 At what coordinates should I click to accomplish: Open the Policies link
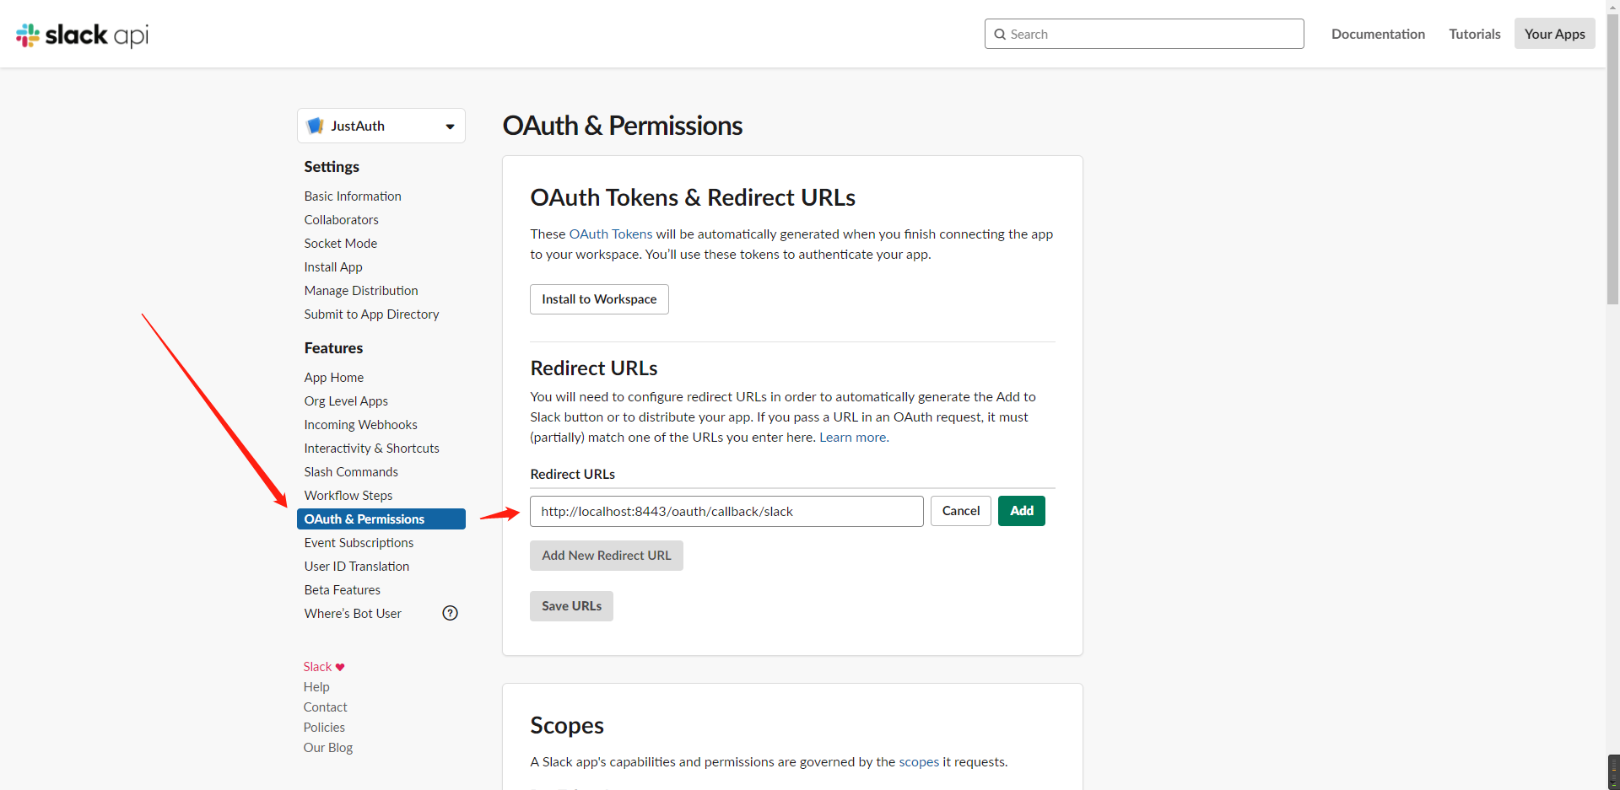[x=324, y=727]
